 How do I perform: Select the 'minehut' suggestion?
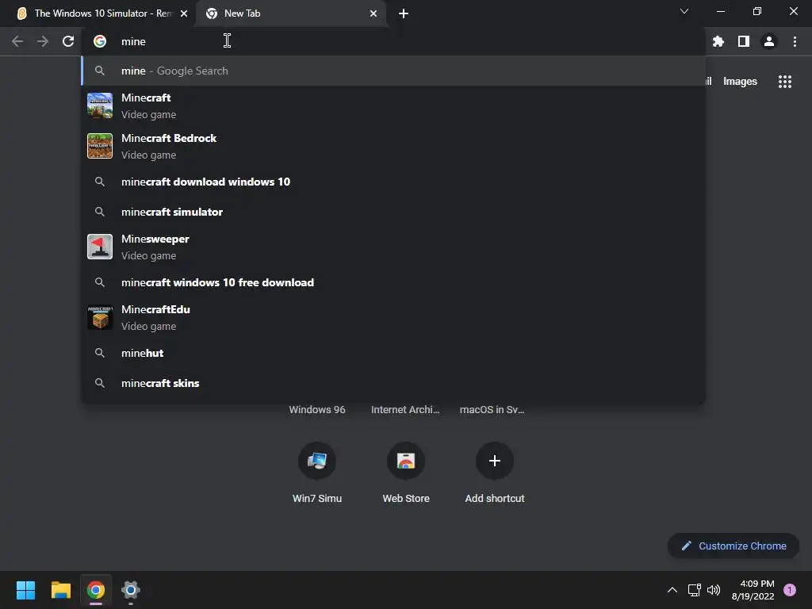coord(393,353)
